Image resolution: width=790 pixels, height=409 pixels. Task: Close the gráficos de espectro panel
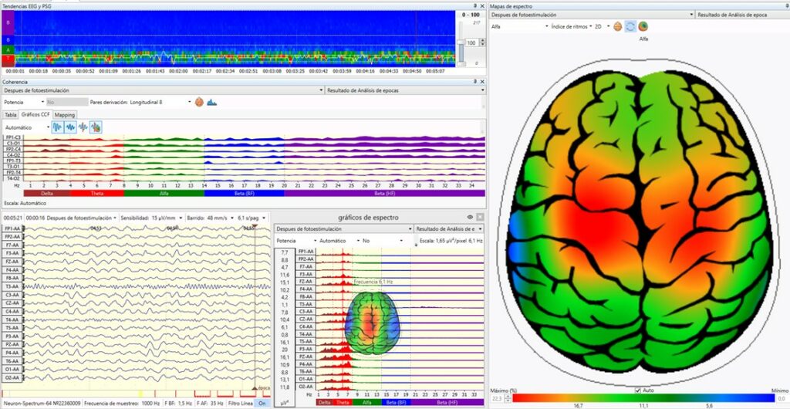pyautogui.click(x=480, y=217)
